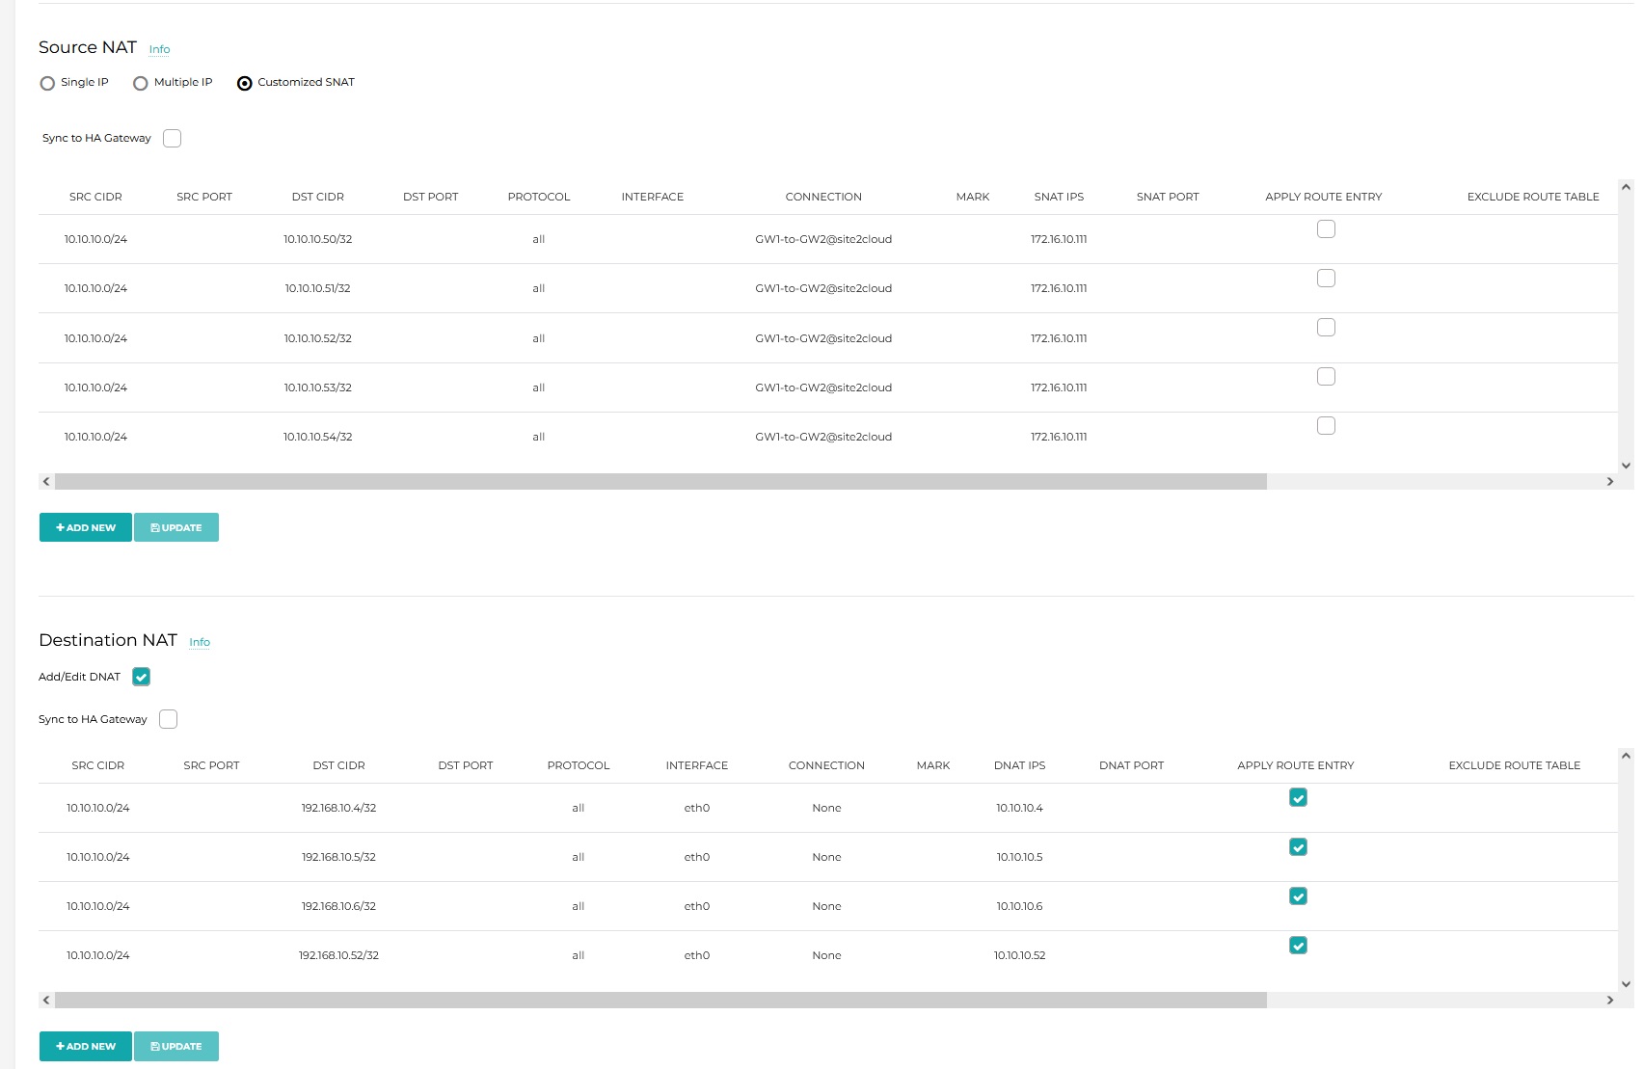Click the Source NAT horizontal scrollbar thumb
Image resolution: width=1643 pixels, height=1069 pixels.
(x=660, y=481)
